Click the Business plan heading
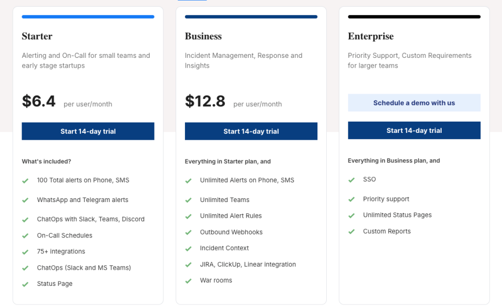502x306 pixels. (203, 36)
